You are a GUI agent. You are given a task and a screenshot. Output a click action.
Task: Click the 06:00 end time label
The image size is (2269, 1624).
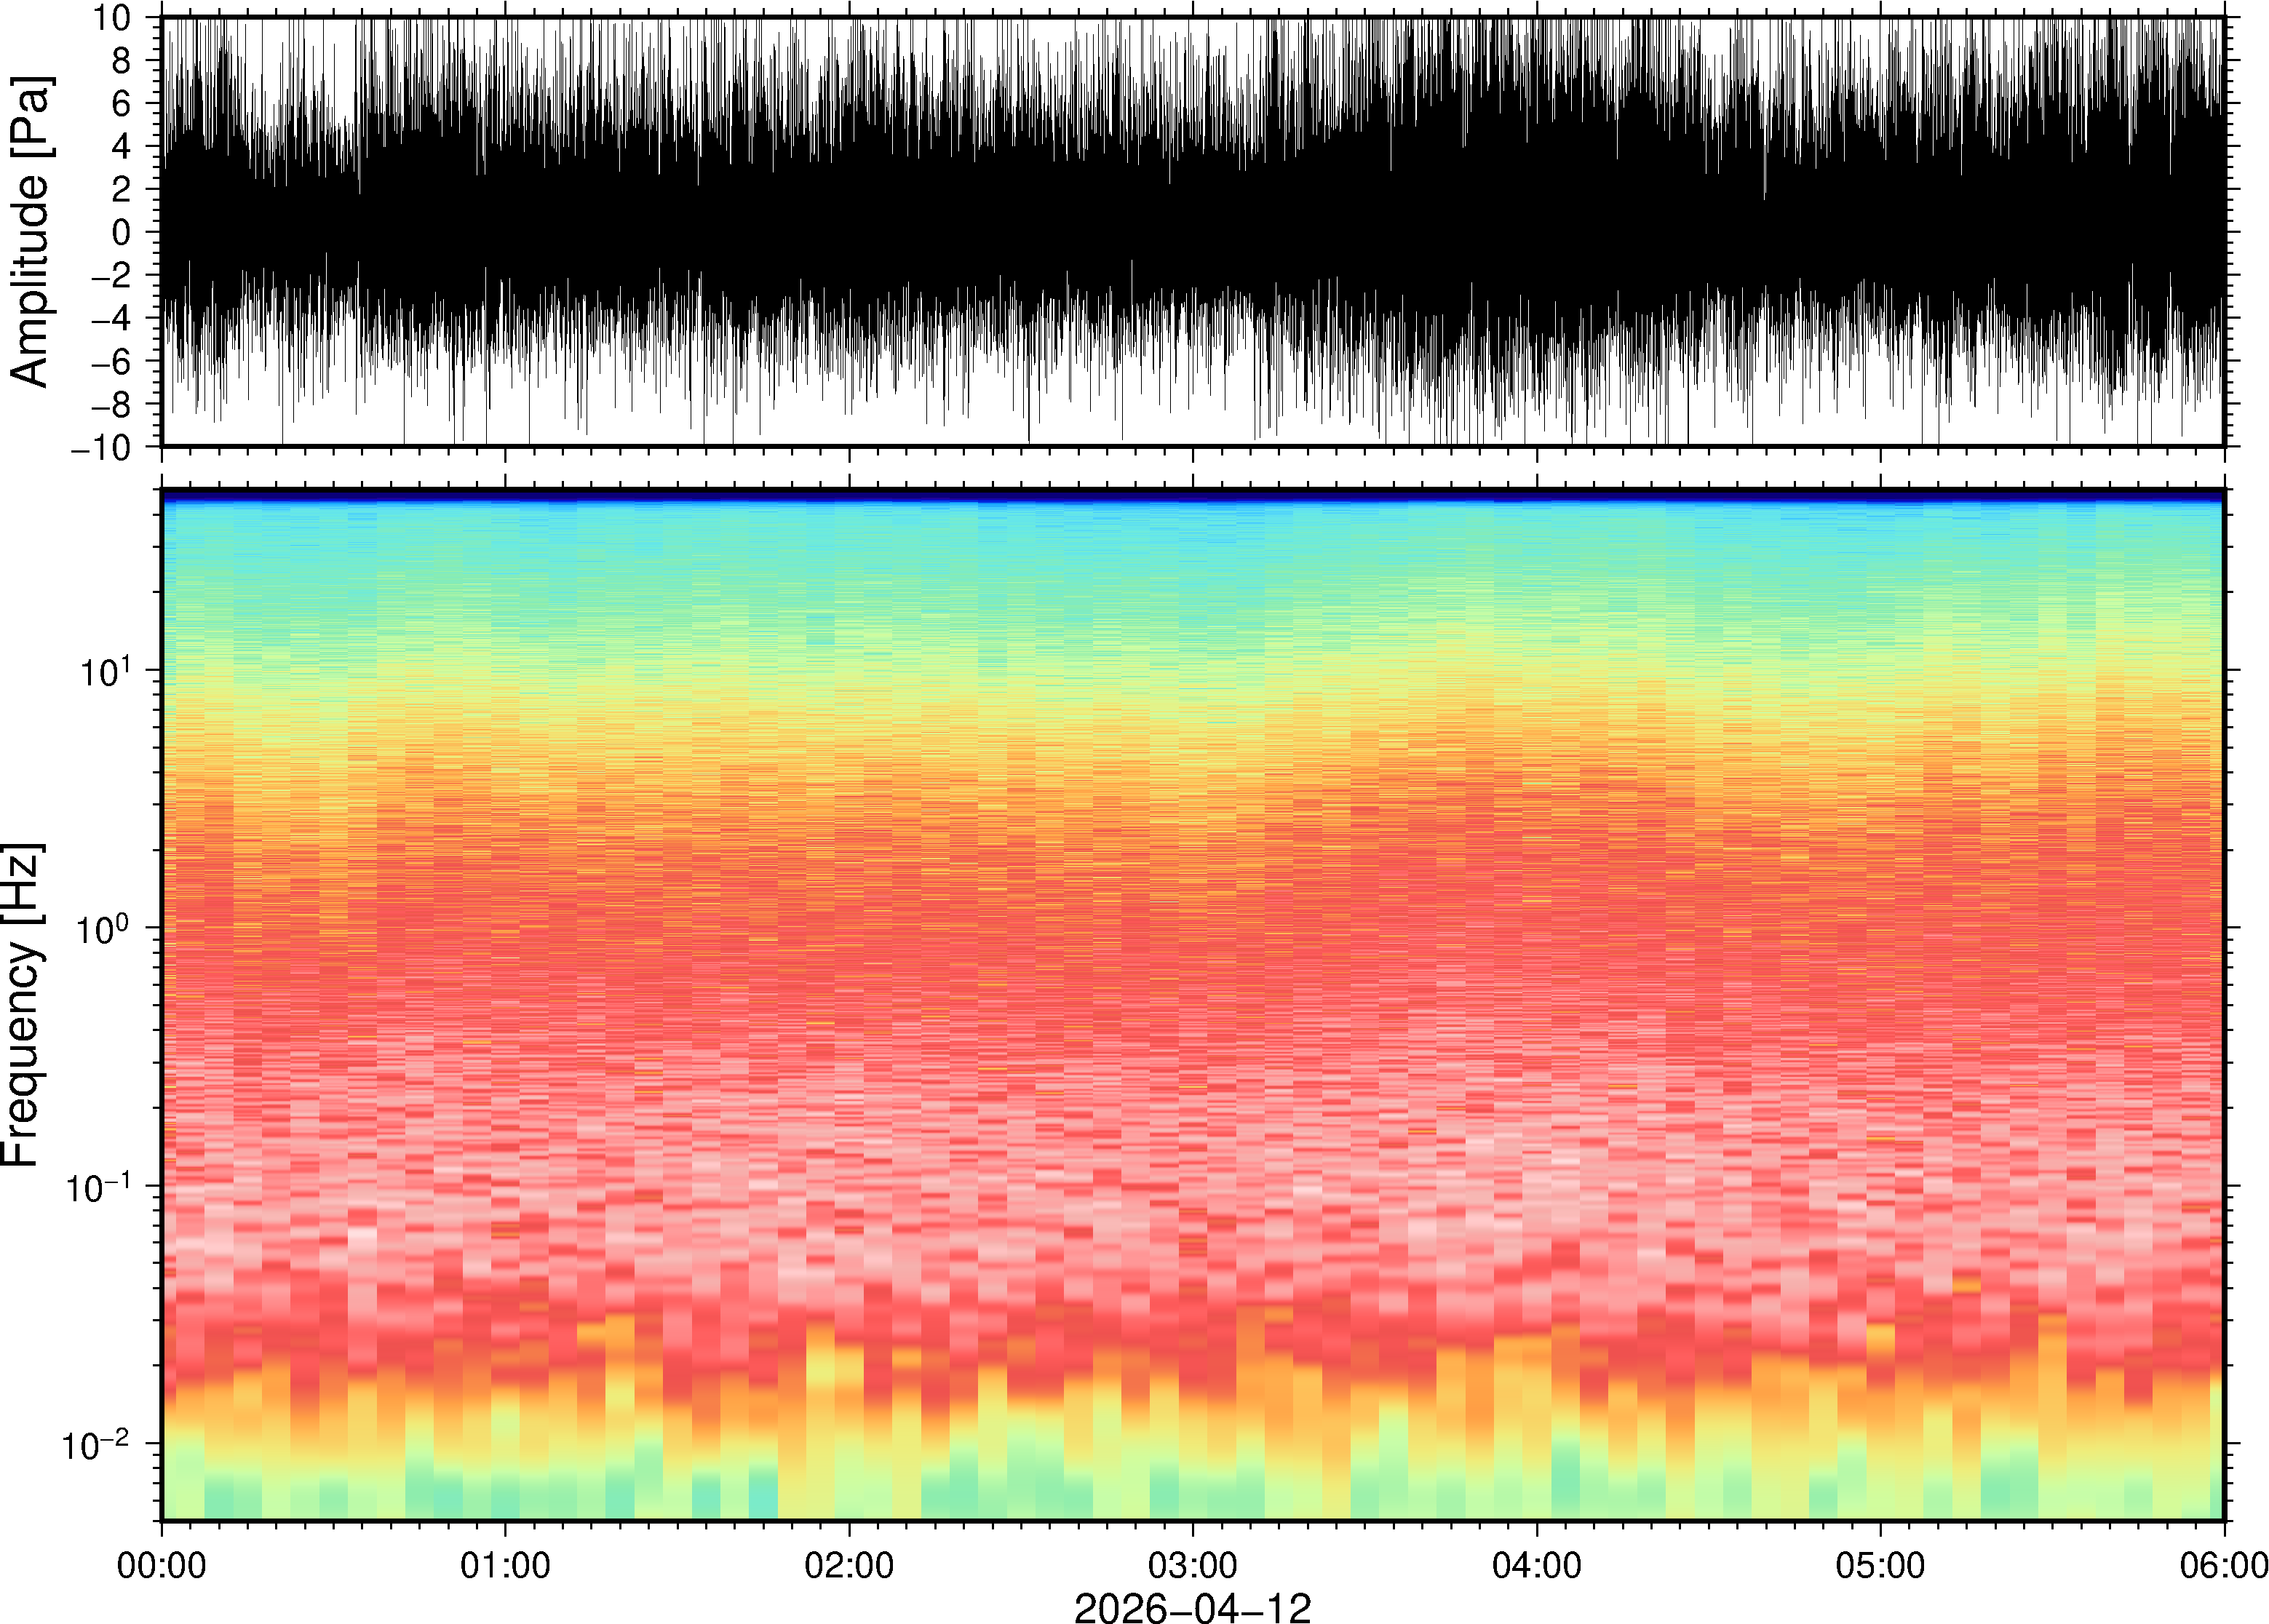point(2223,1565)
